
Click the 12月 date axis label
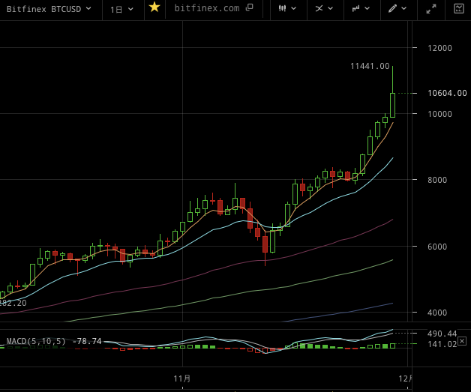(405, 379)
